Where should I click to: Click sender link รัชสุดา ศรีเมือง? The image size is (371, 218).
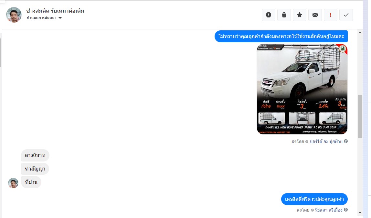pyautogui.click(x=328, y=210)
